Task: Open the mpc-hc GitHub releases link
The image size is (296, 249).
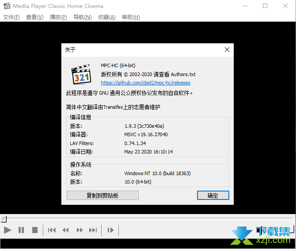Action: (145, 83)
